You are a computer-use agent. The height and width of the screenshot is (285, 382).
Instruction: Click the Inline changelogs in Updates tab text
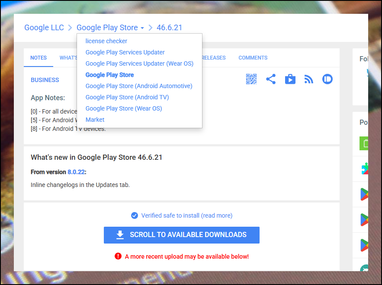(x=80, y=185)
